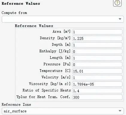Screen dimensions: 126x115
Task: Select the Depth input field
Action: coord(97,45)
